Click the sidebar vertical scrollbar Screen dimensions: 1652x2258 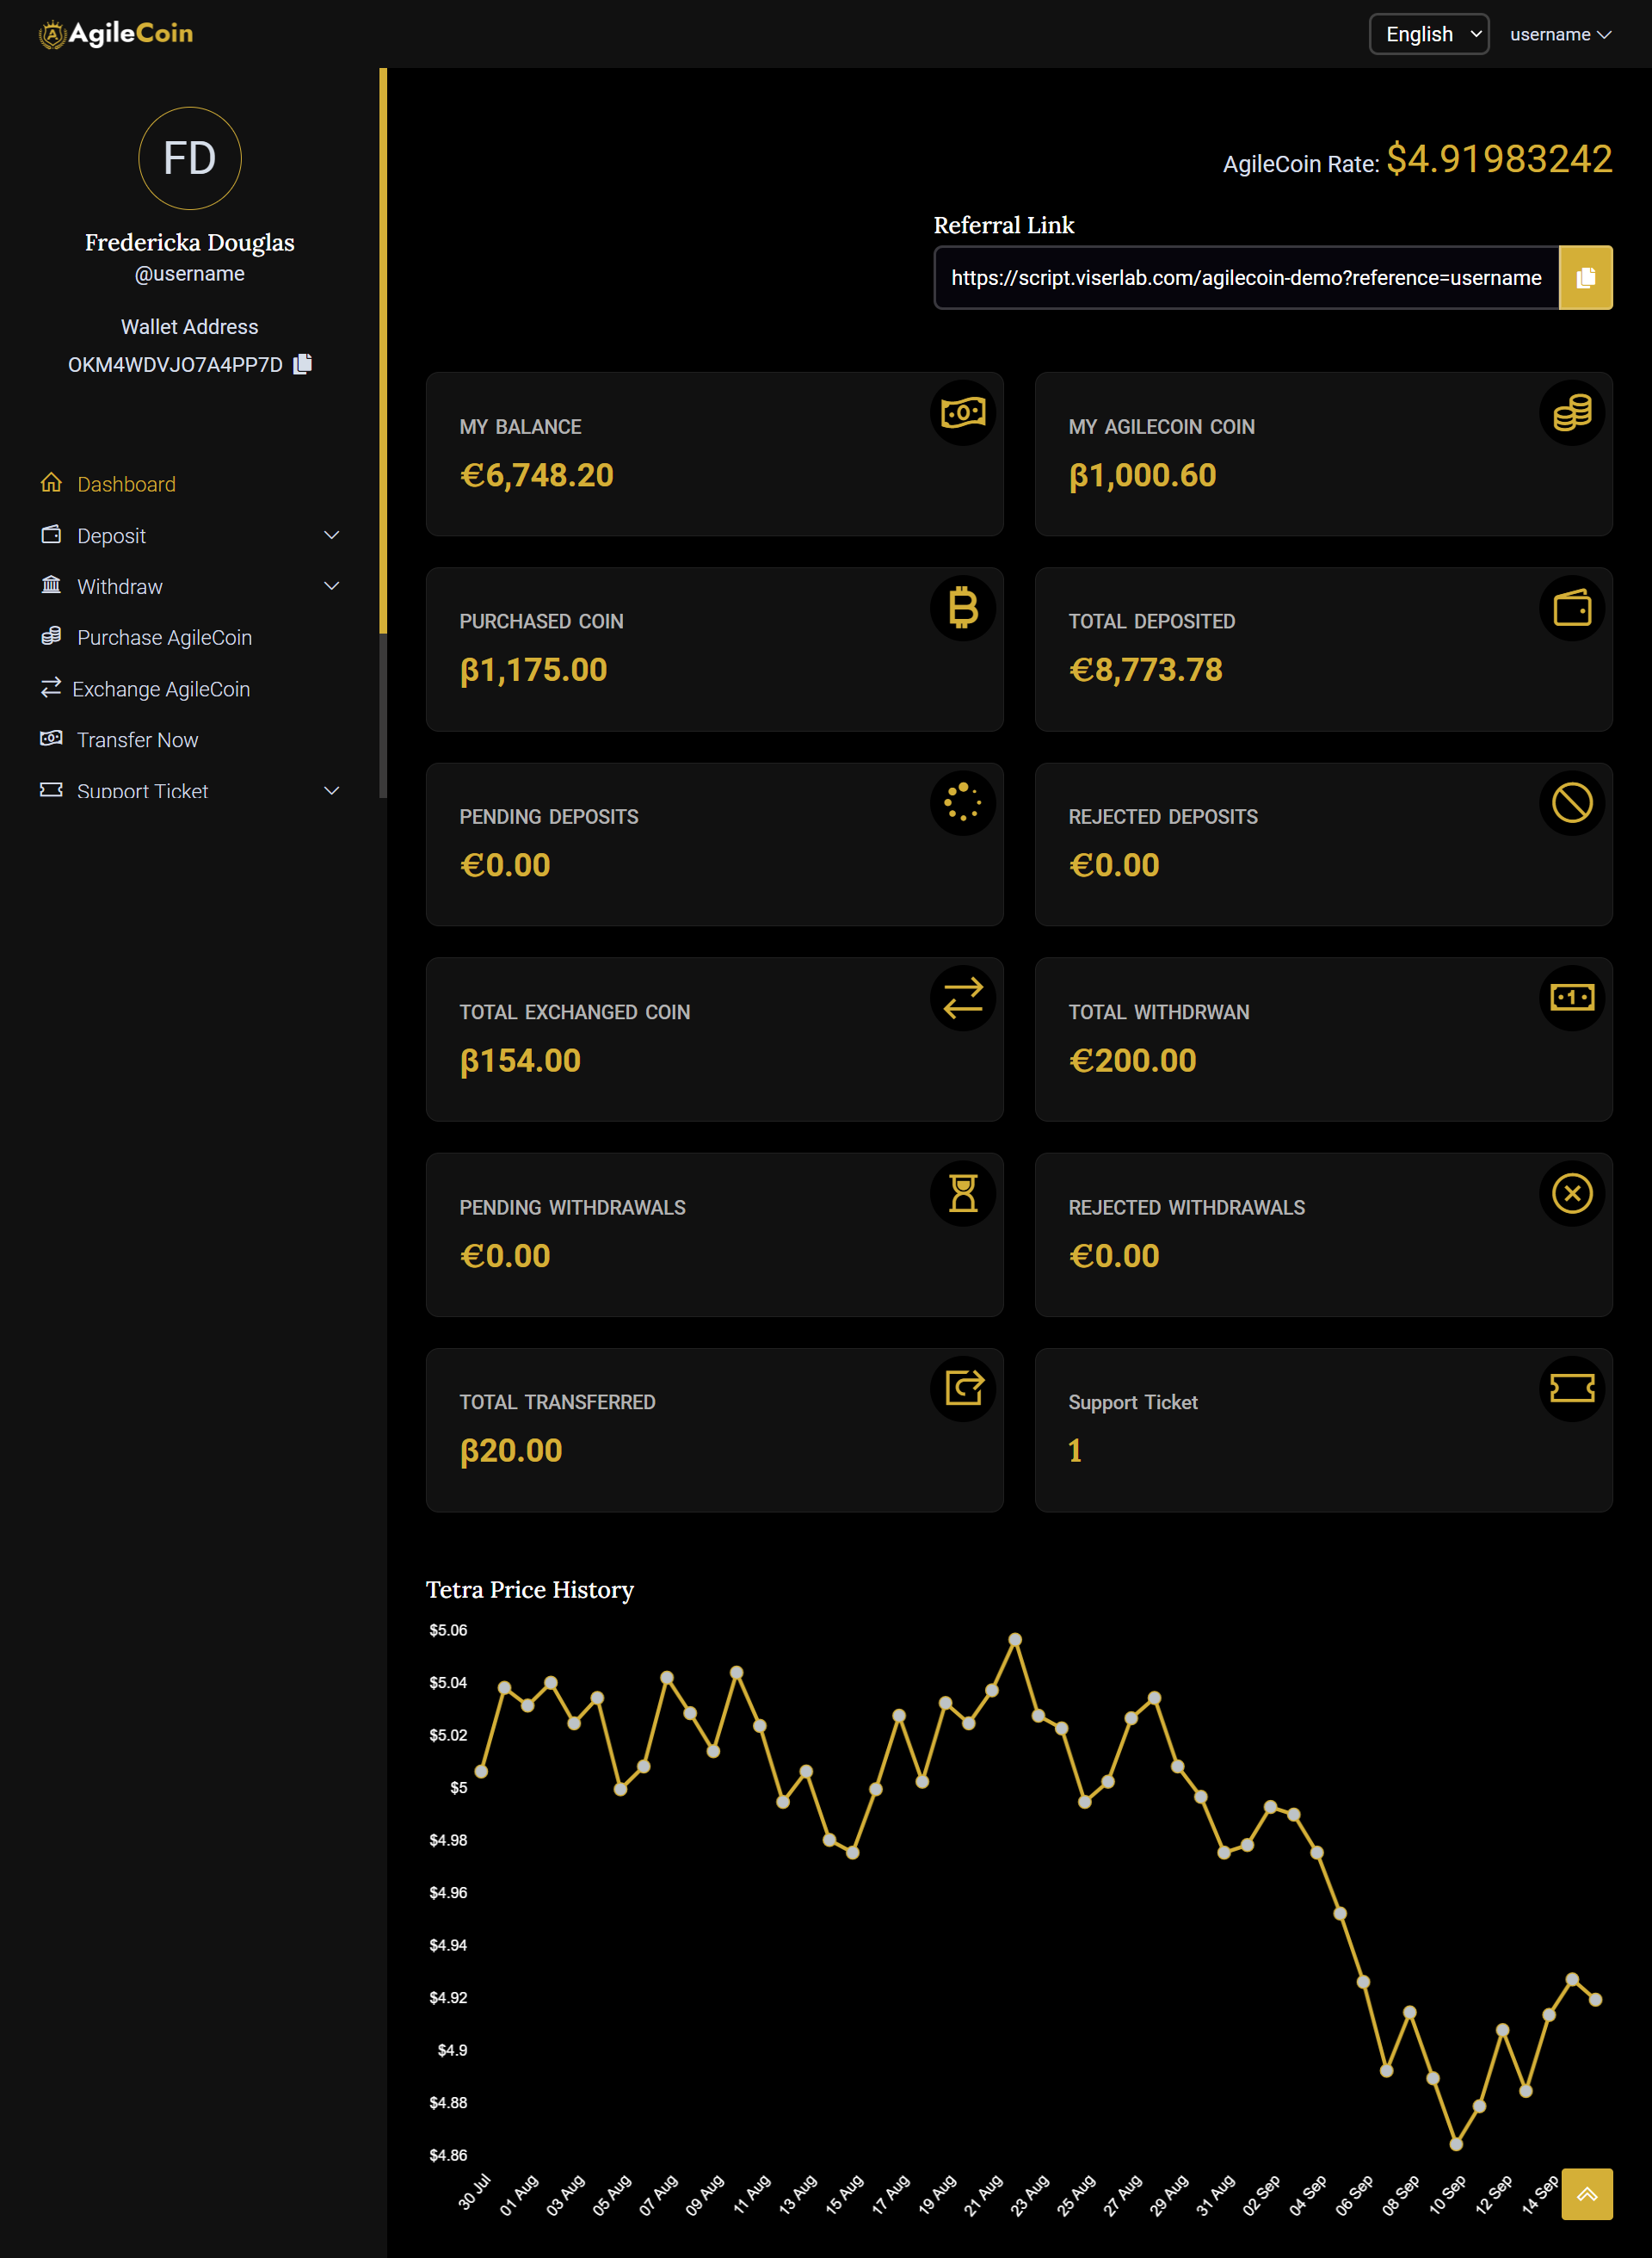383,432
